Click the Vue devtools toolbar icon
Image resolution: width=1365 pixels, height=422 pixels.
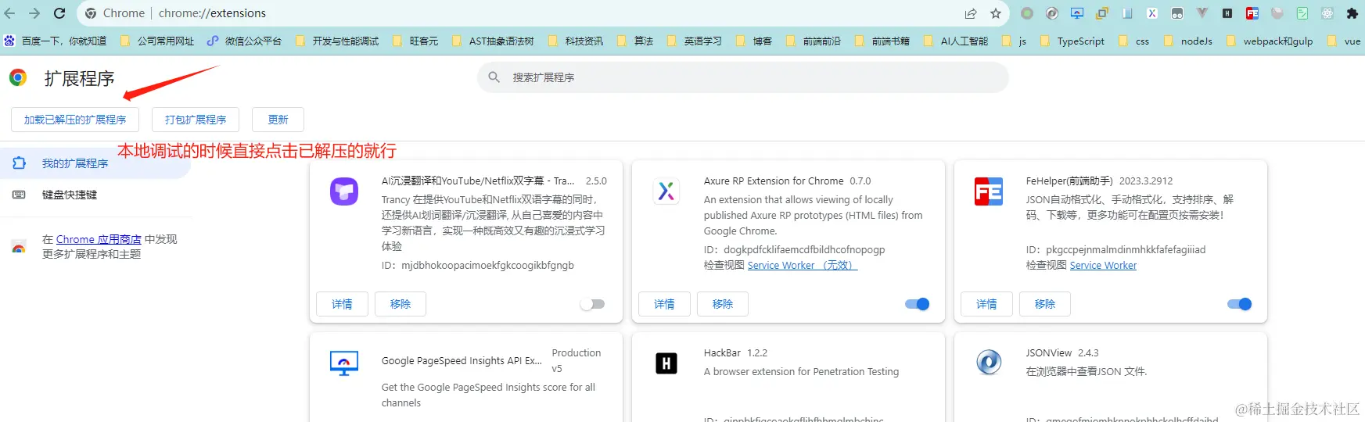coord(1202,13)
